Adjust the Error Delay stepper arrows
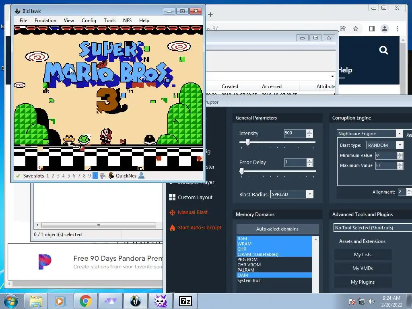The width and height of the screenshot is (412, 309). coord(310,163)
